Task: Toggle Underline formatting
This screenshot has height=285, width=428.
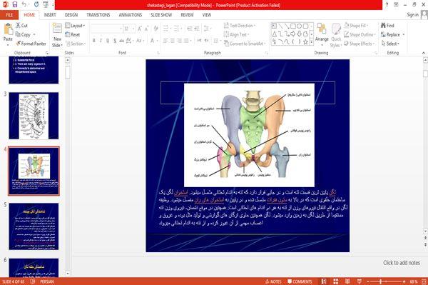Action: pos(108,41)
